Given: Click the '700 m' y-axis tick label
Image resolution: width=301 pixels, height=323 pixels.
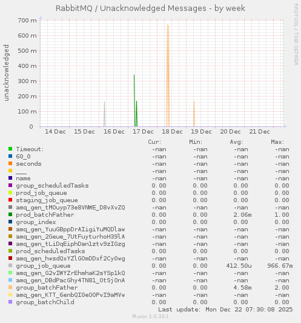Looking at the screenshot, I should (x=27, y=21).
